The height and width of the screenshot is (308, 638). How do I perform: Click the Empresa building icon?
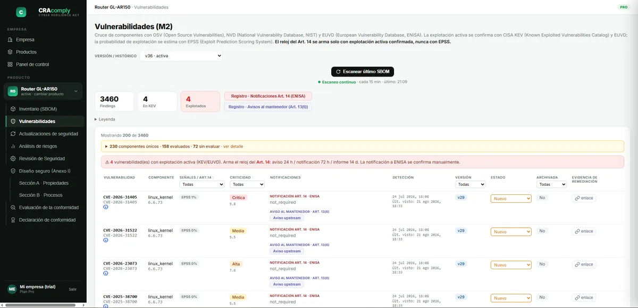[x=10, y=40]
